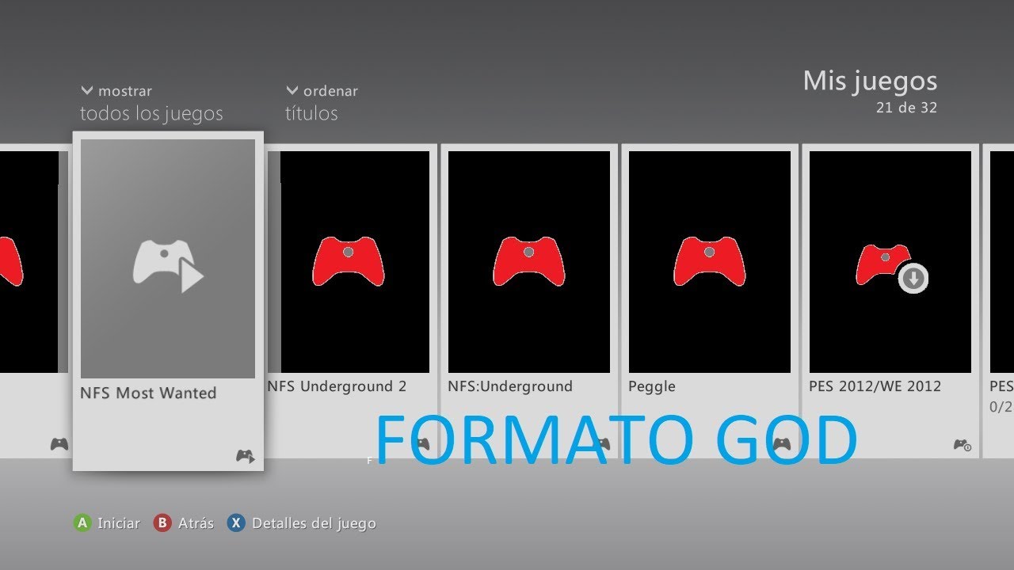Click the download arrow badge on PES 2012
The height and width of the screenshot is (570, 1014).
click(914, 279)
